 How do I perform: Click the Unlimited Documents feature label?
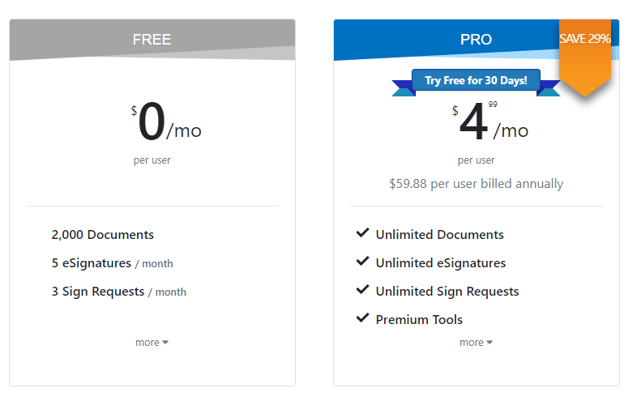[439, 235]
